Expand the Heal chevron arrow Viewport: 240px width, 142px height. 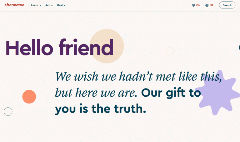[65, 5]
